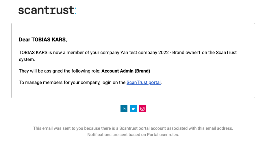Click the blue colon in the scantrust logo
The image size is (267, 145).
click(76, 11)
